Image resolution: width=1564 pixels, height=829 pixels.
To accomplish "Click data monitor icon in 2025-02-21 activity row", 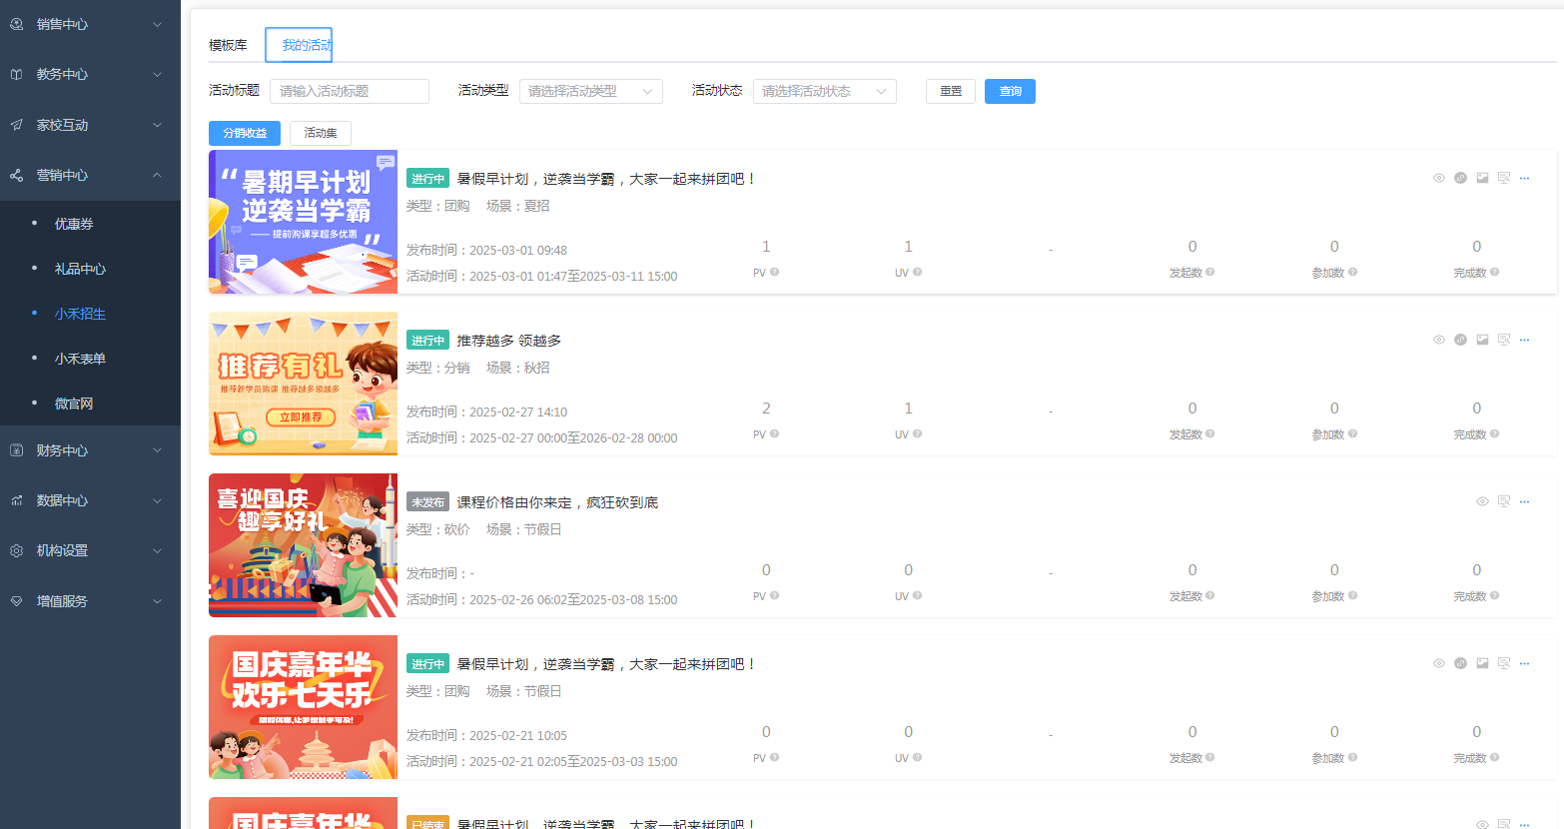I will tap(1503, 663).
